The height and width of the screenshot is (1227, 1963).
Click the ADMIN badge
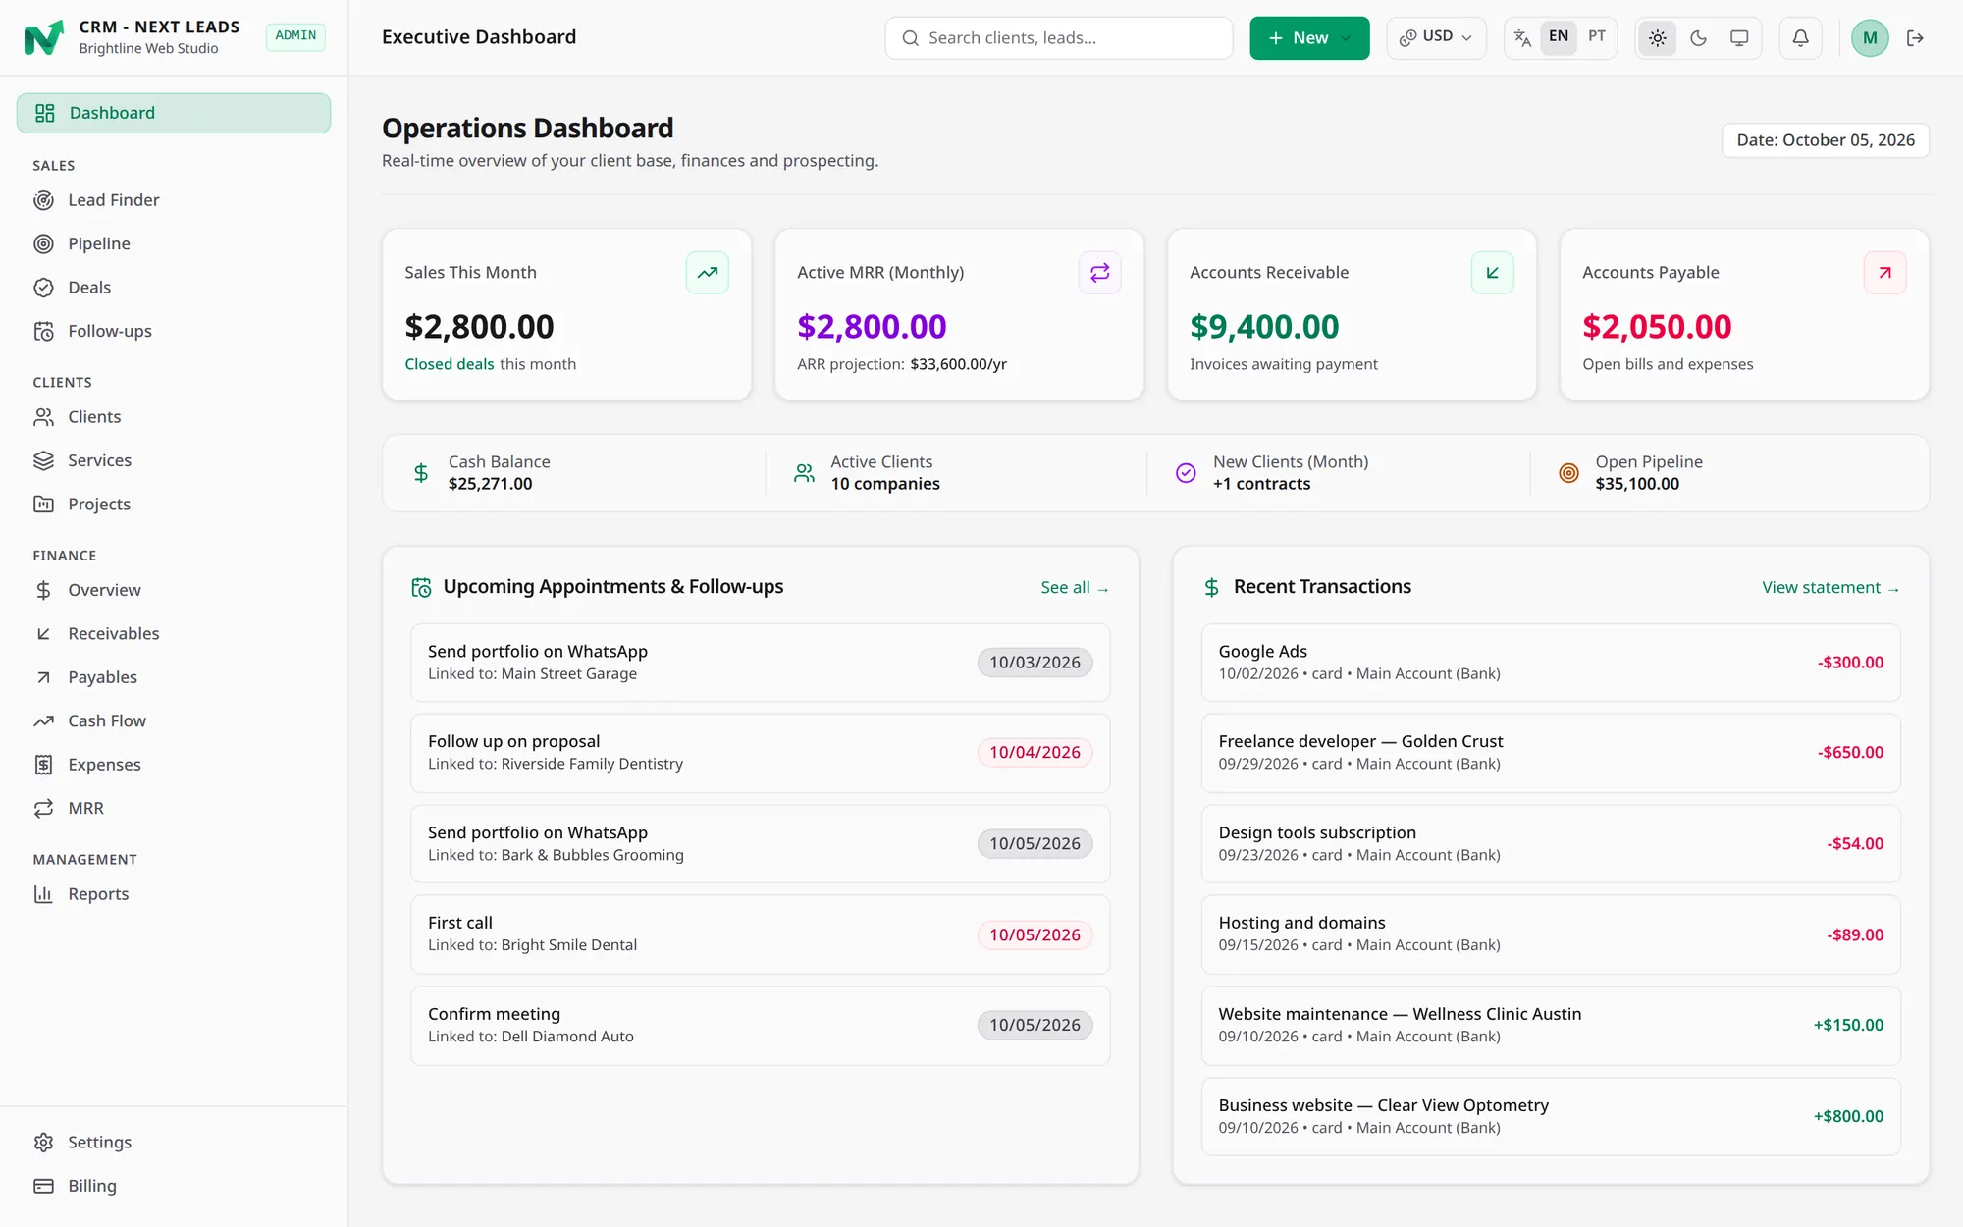pos(295,36)
